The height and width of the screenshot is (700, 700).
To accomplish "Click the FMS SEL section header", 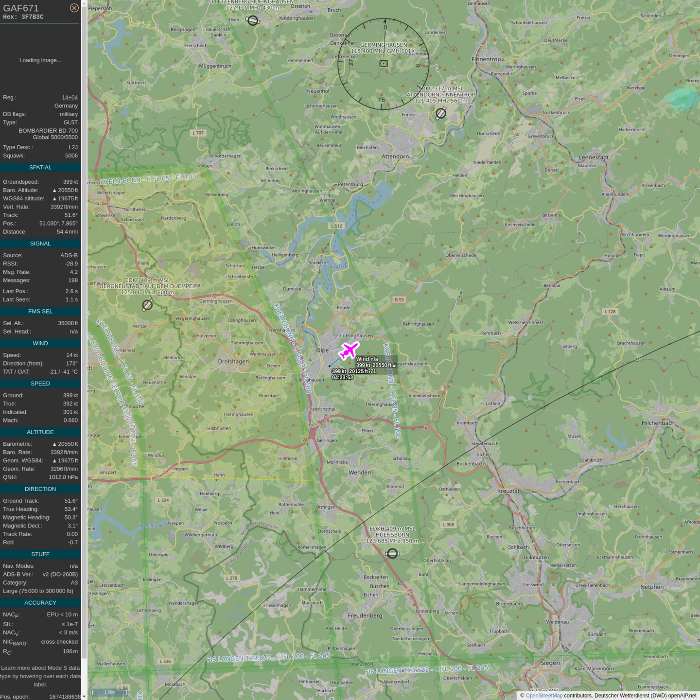I will pos(40,311).
